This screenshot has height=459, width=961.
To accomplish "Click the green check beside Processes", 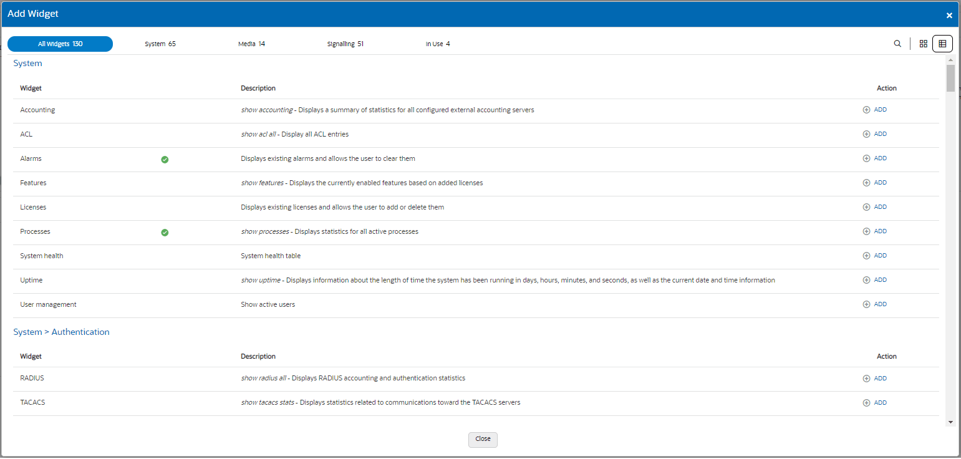I will tap(165, 232).
